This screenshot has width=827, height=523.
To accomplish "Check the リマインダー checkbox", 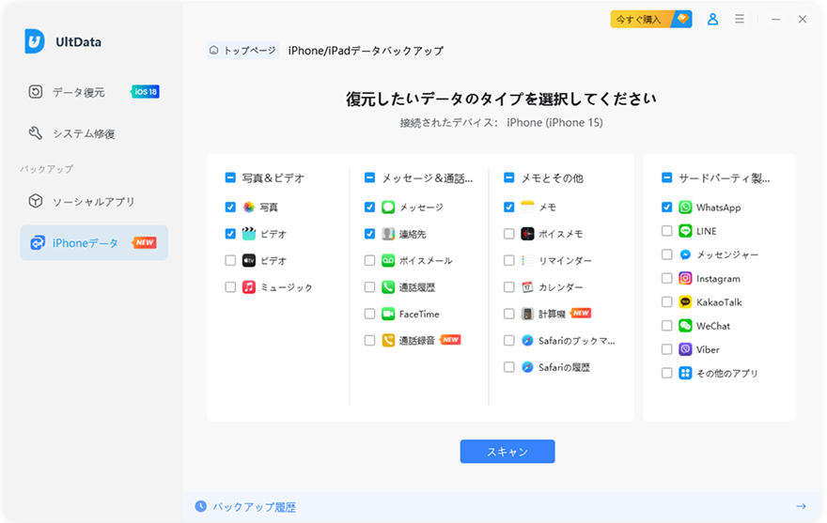I will coord(509,260).
